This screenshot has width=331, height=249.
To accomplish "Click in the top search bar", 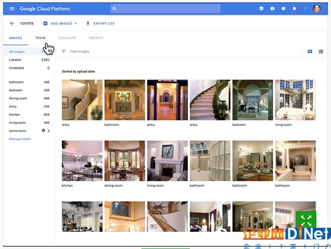I will tap(165, 9).
